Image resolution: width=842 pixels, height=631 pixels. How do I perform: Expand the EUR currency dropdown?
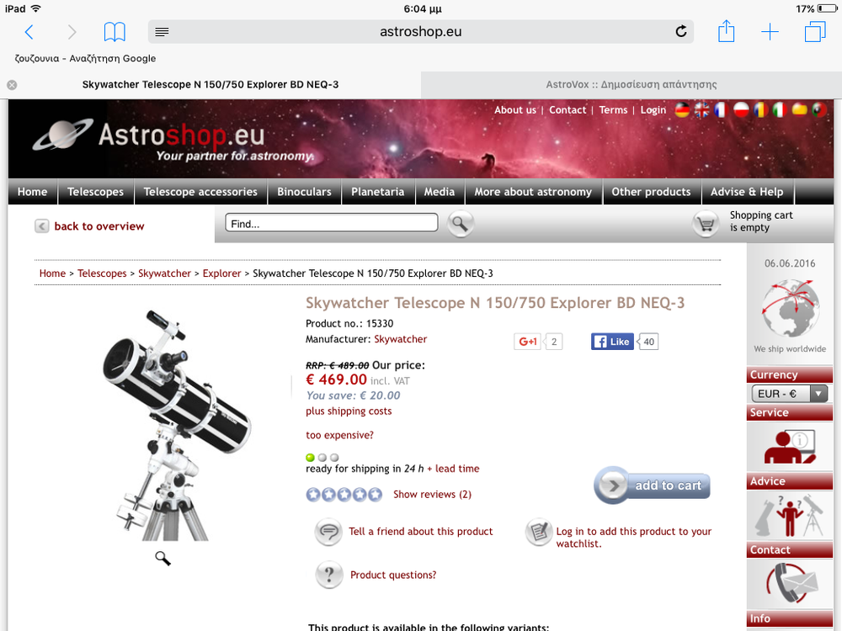(x=790, y=394)
